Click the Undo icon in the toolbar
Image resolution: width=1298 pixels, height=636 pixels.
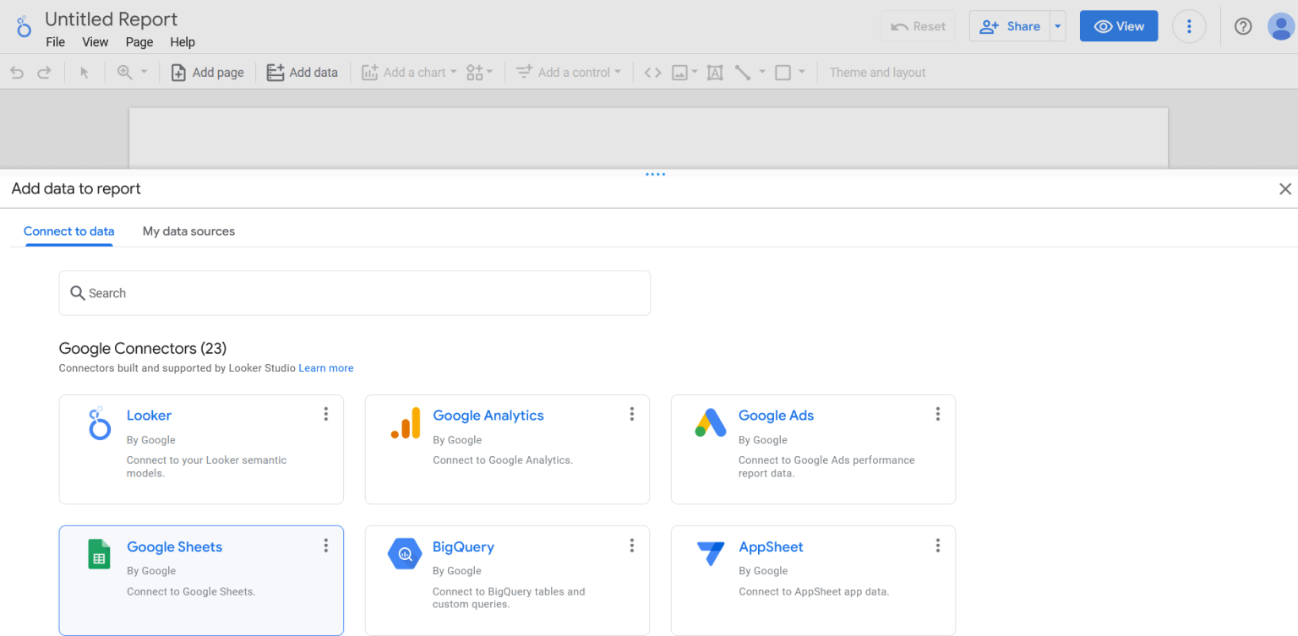[16, 72]
